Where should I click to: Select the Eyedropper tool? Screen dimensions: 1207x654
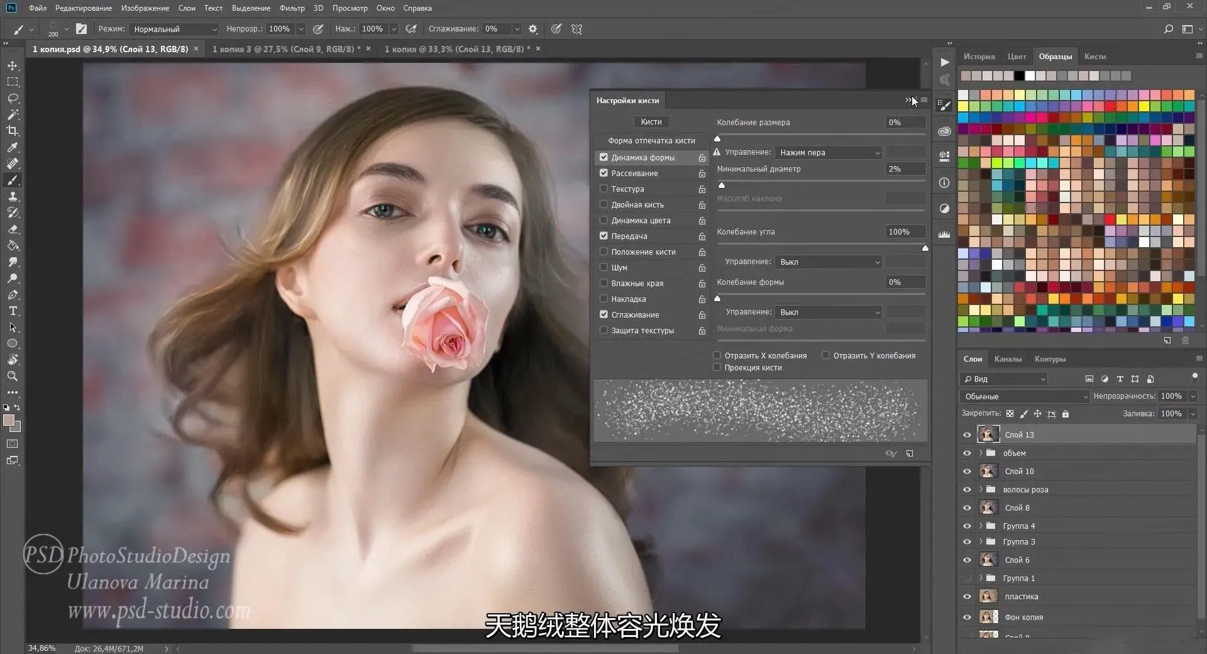point(13,147)
